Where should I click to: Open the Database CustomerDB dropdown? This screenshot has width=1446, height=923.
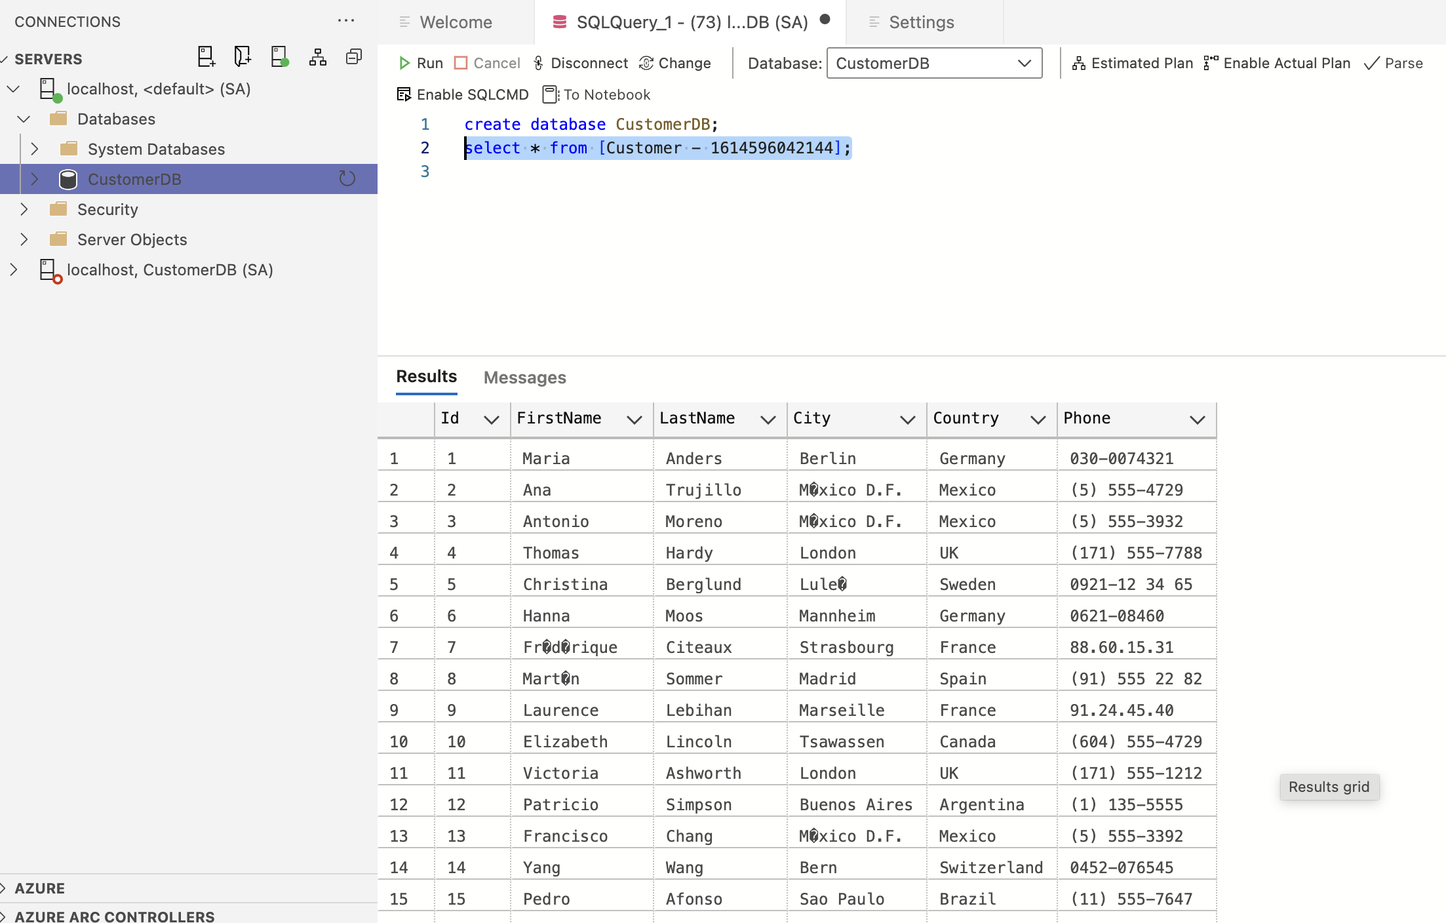pos(934,64)
